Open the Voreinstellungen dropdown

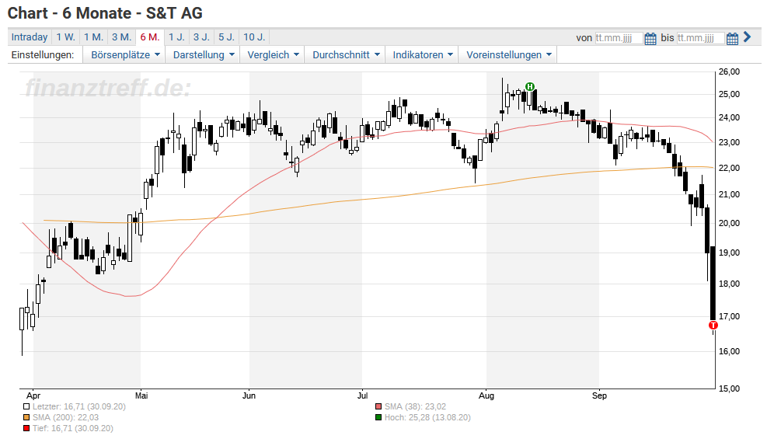click(509, 54)
